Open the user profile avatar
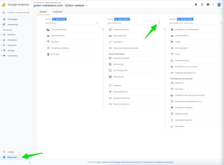Image resolution: width=224 pixels, height=165 pixels. (219, 5)
